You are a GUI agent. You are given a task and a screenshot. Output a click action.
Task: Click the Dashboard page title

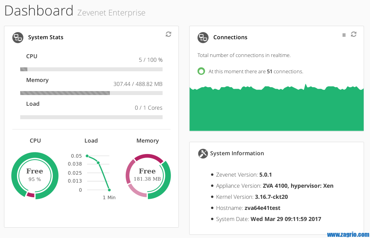click(39, 11)
